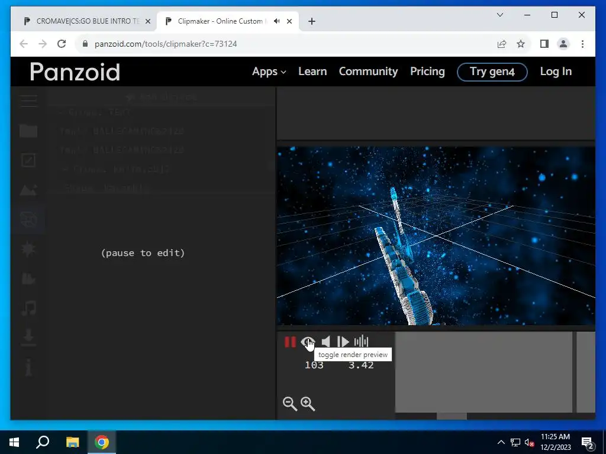
Task: Click the Log In link
Action: 556,72
